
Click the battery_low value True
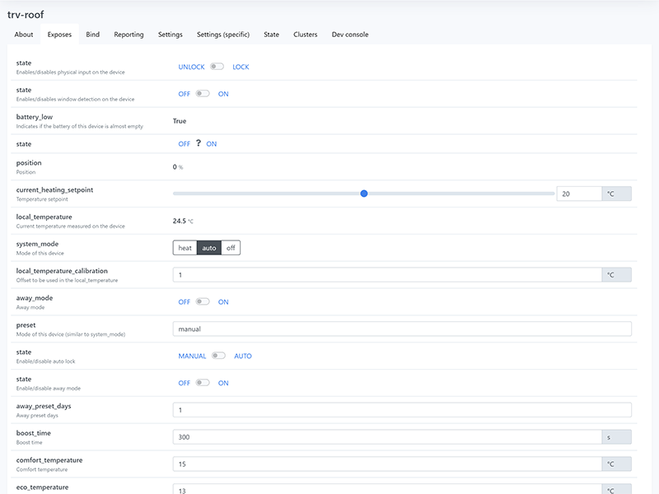tap(180, 121)
